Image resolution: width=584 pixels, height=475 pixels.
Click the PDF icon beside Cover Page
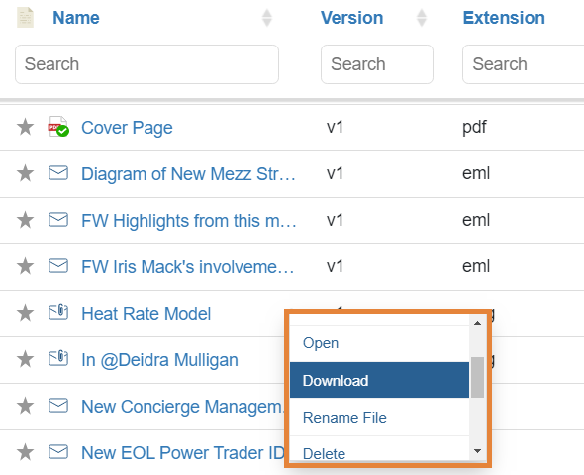[58, 127]
